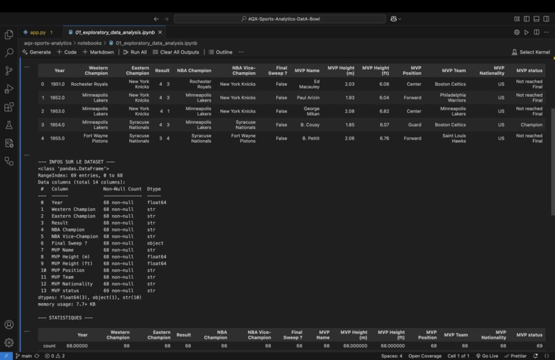Click the 'B. Cousy' MVP name cell
This screenshot has width=555, height=360.
pyautogui.click(x=310, y=125)
